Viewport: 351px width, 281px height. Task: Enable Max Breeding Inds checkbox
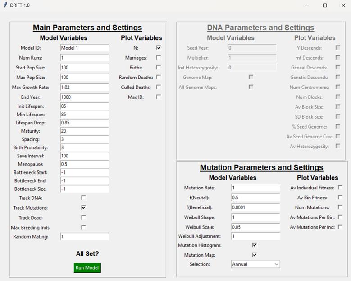pos(83,227)
